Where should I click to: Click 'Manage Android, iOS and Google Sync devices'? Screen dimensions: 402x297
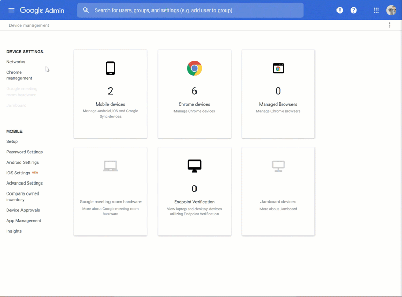click(x=111, y=113)
